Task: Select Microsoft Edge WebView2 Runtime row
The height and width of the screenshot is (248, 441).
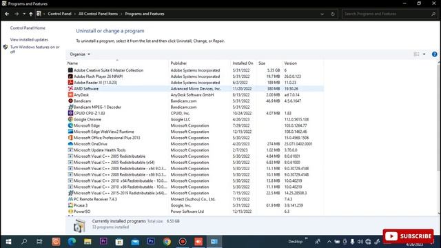Action: coord(195,132)
